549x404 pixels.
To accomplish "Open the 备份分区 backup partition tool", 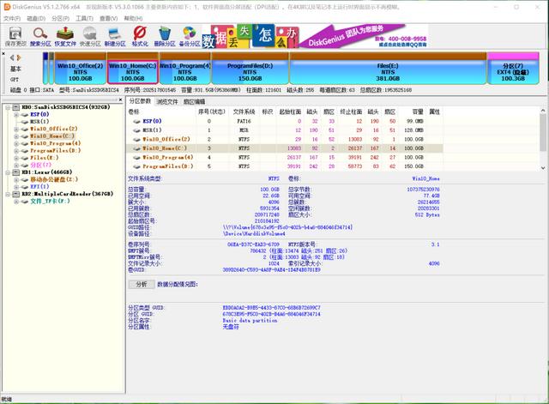I will pyautogui.click(x=190, y=35).
